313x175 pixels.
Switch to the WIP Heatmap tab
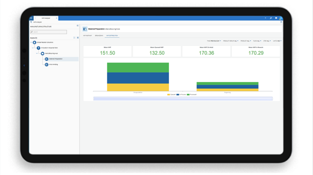point(88,36)
